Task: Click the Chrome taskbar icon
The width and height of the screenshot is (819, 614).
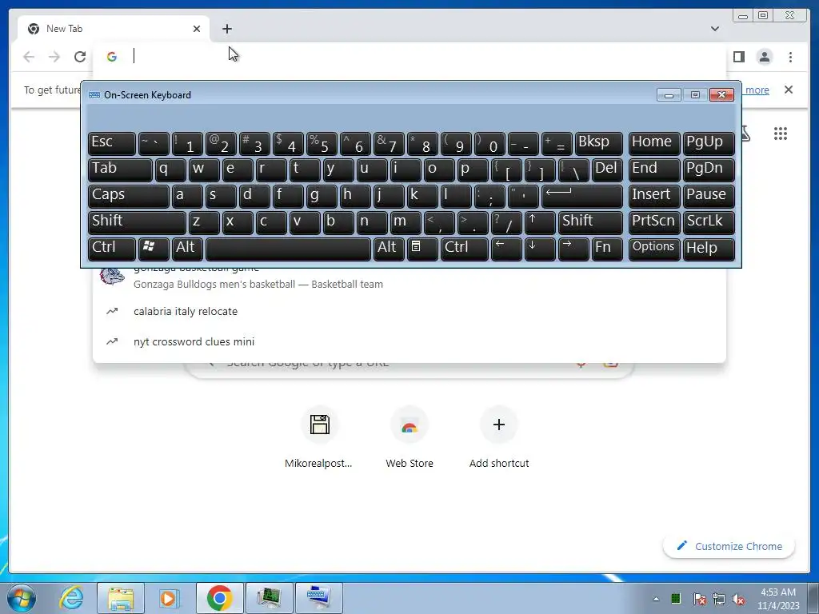Action: click(x=219, y=598)
